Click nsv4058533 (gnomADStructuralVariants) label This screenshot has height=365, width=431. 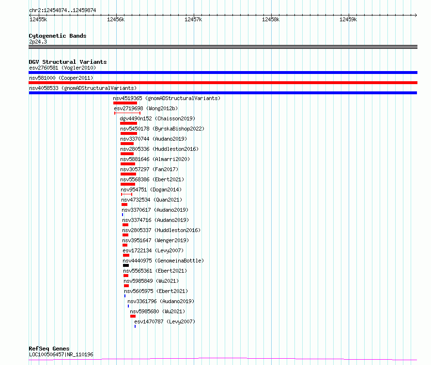tap(83, 88)
